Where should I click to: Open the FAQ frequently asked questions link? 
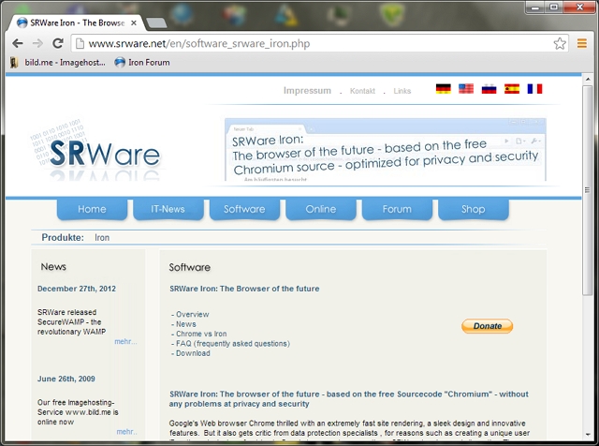coord(233,344)
